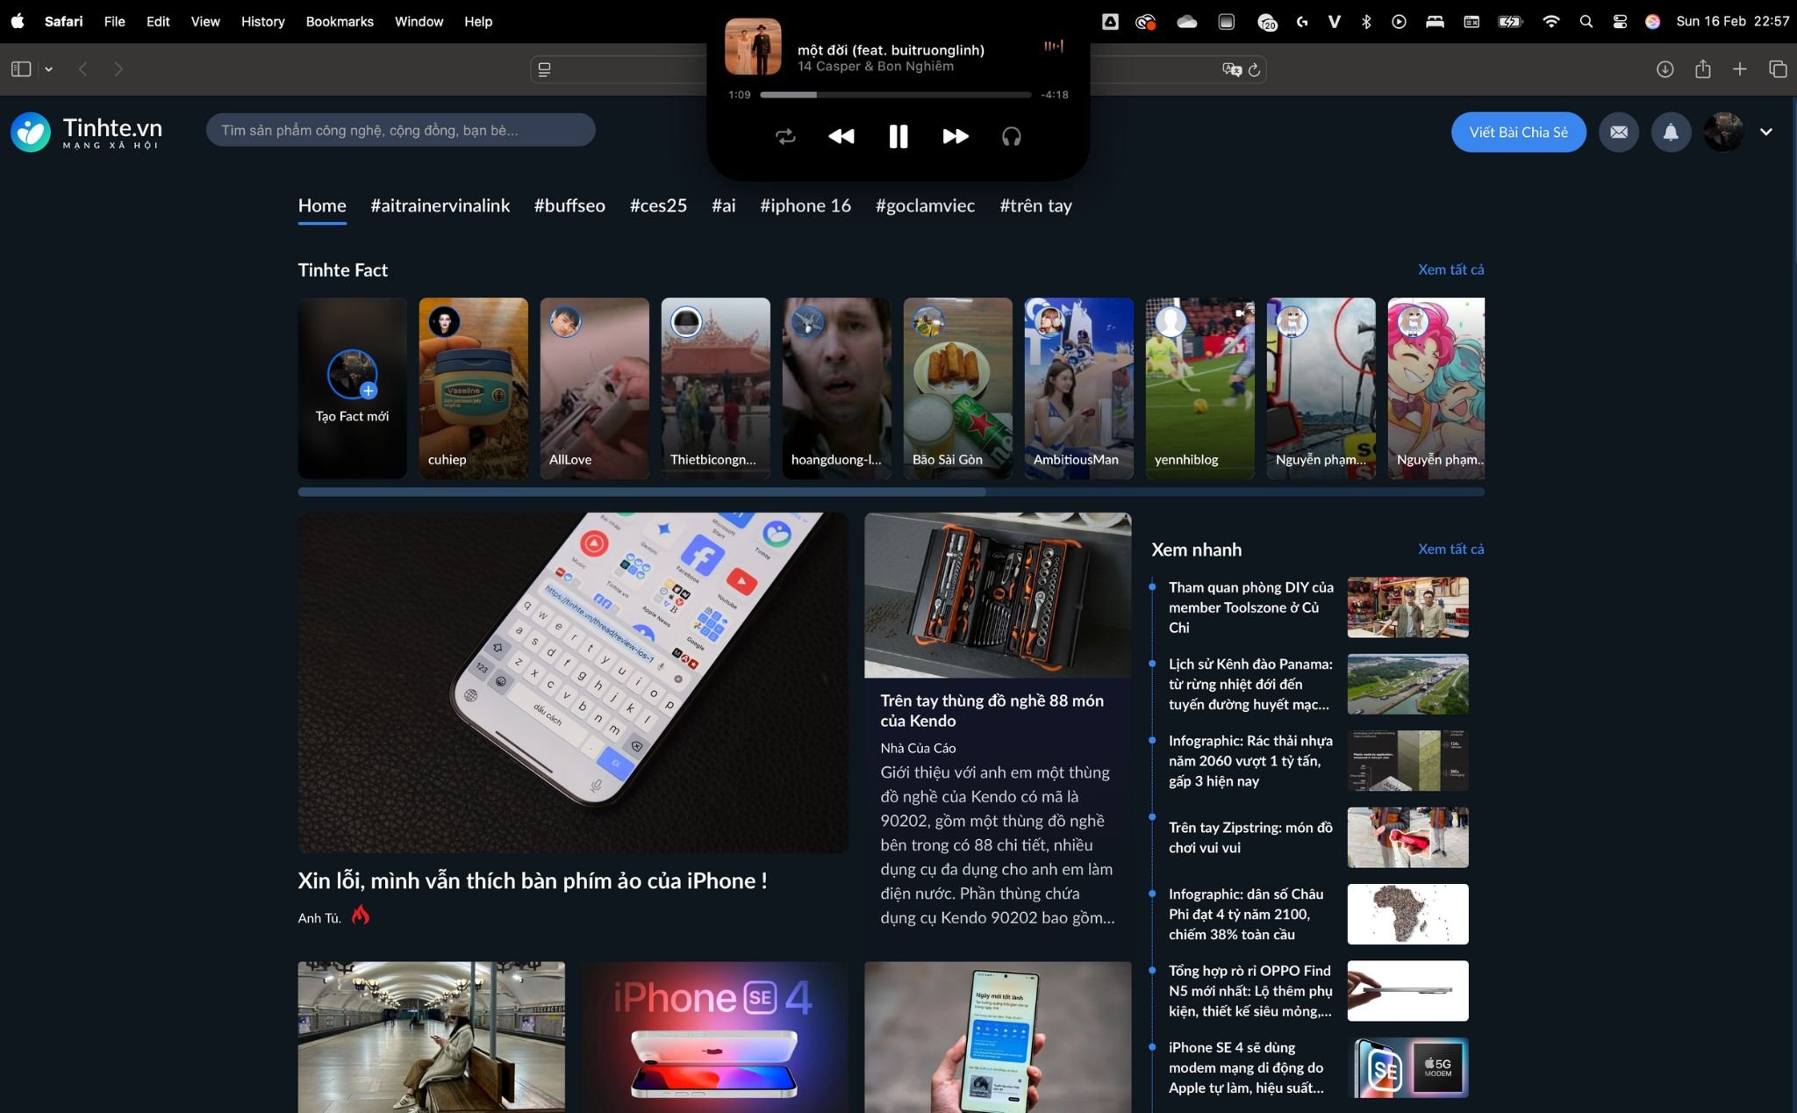Open the AllLove Fact story
1797x1113 pixels.
tap(595, 388)
